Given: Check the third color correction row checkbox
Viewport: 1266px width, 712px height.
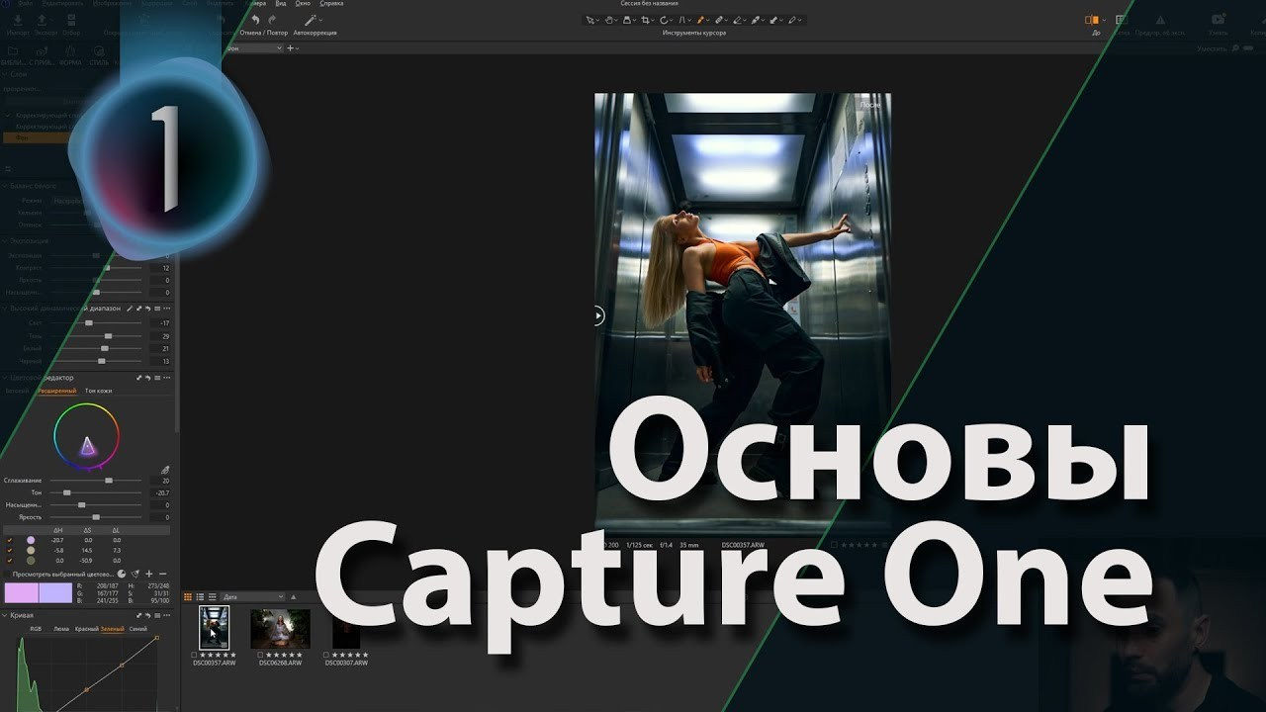Looking at the screenshot, I should tap(10, 561).
